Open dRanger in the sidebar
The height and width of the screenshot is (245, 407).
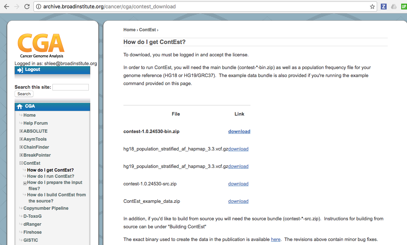tap(32, 224)
